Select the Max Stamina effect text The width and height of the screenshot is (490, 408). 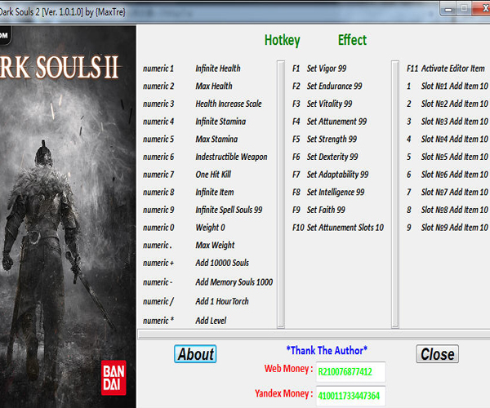pyautogui.click(x=216, y=139)
